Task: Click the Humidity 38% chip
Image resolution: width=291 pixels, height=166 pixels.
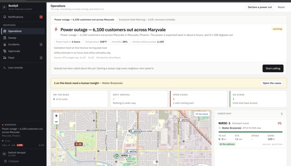Action: pyautogui.click(x=120, y=42)
